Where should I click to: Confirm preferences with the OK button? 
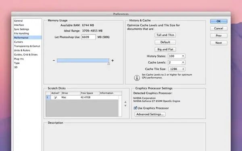(x=219, y=21)
